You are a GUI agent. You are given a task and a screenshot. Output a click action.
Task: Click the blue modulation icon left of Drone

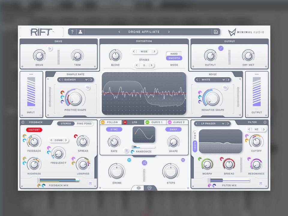point(129,160)
